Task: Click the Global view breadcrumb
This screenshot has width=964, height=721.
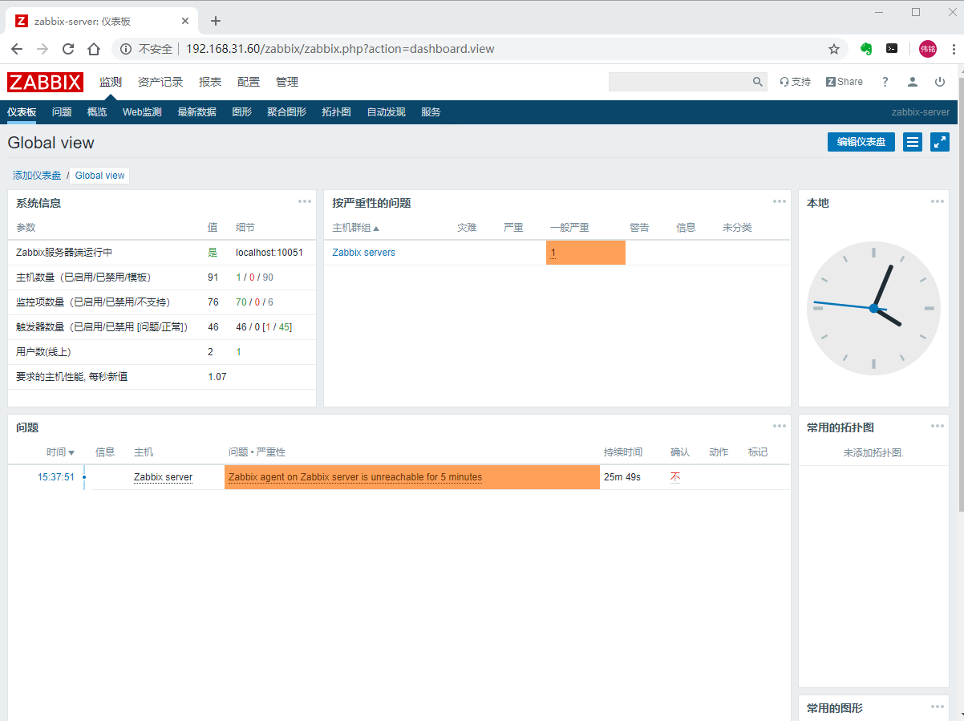Action: (x=100, y=176)
